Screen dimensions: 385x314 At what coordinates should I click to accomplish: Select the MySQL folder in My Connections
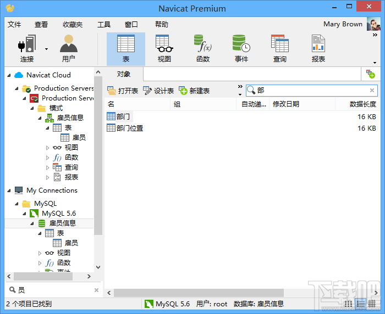[40, 204]
